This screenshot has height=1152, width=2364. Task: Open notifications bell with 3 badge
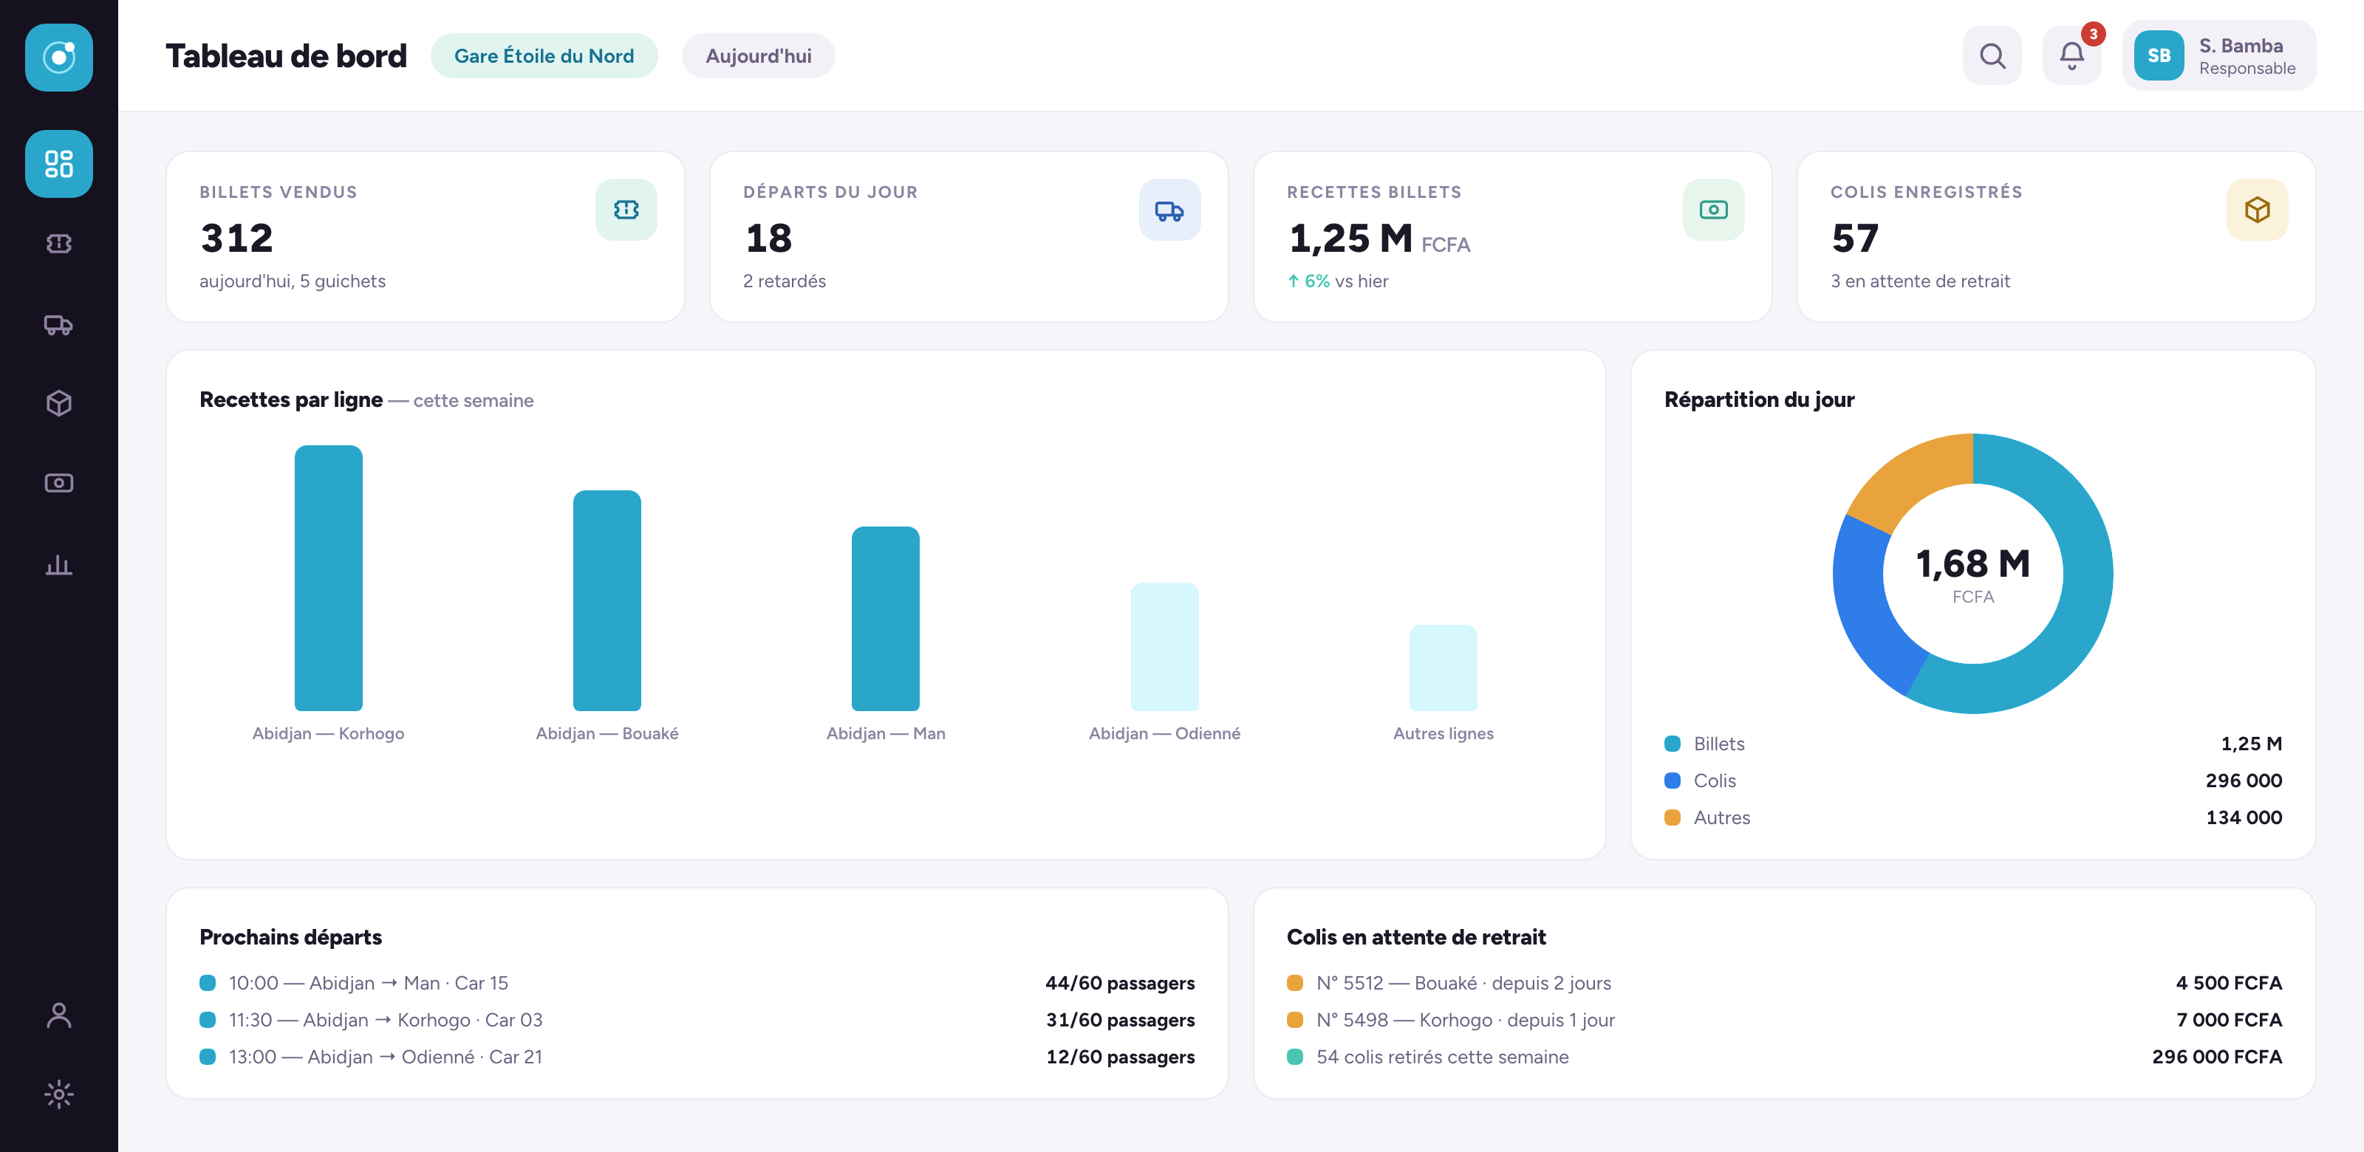(2071, 56)
